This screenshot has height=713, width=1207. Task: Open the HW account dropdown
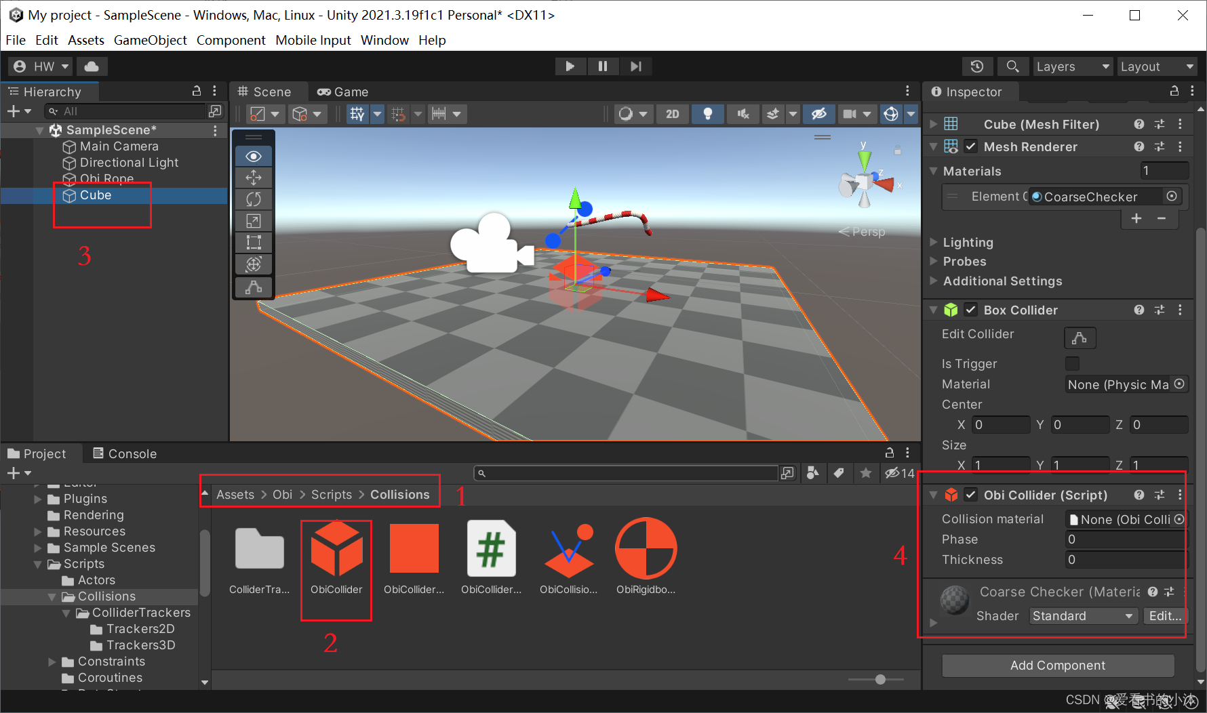pyautogui.click(x=41, y=66)
